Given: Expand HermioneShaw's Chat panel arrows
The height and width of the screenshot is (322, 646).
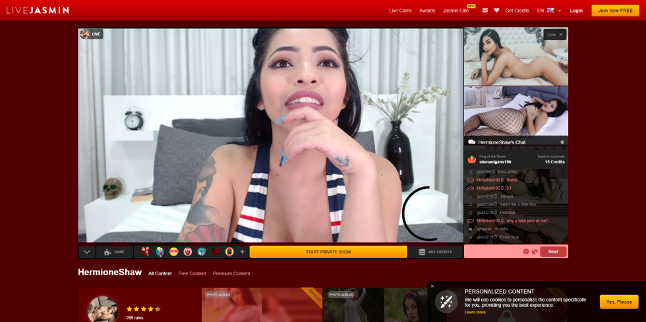Looking at the screenshot, I should click(x=562, y=142).
